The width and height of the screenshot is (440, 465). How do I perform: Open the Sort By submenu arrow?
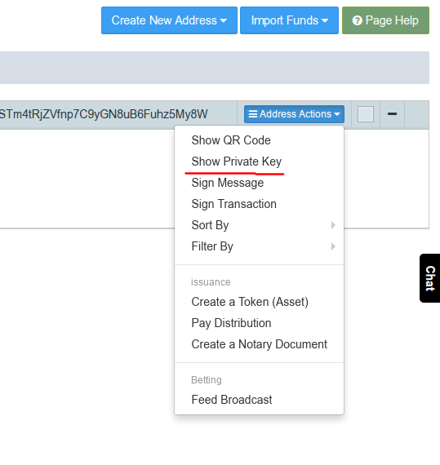[333, 225]
